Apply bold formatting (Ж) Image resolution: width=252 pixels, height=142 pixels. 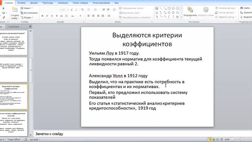[x=43, y=16]
